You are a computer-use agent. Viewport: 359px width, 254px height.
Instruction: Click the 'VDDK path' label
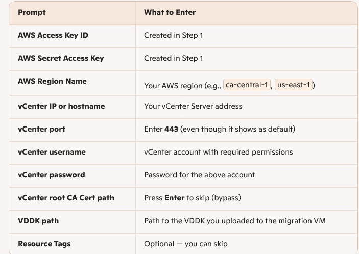[x=38, y=221]
